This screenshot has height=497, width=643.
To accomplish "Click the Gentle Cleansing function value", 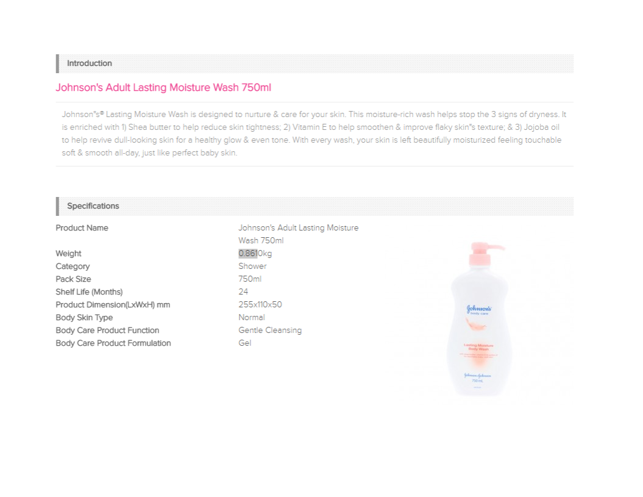I will [x=270, y=331].
